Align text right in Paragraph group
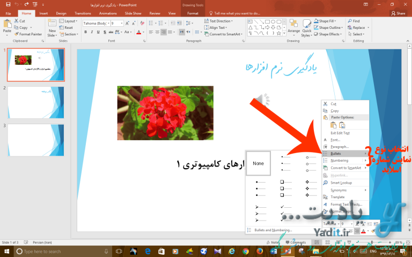This screenshot has height=257, width=412. pyautogui.click(x=164, y=32)
